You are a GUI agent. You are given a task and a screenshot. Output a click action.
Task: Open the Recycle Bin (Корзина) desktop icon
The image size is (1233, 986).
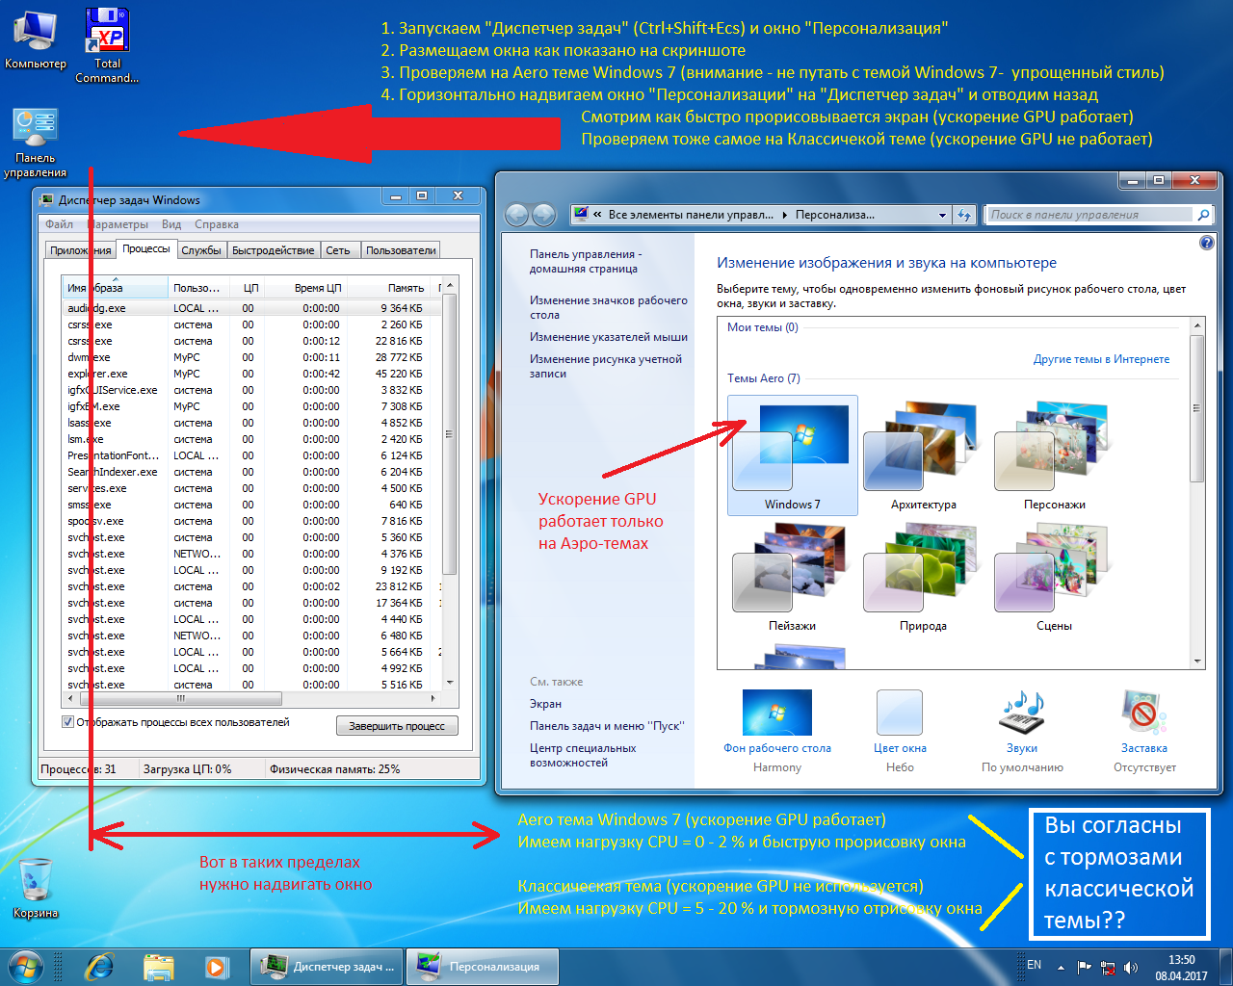(36, 881)
